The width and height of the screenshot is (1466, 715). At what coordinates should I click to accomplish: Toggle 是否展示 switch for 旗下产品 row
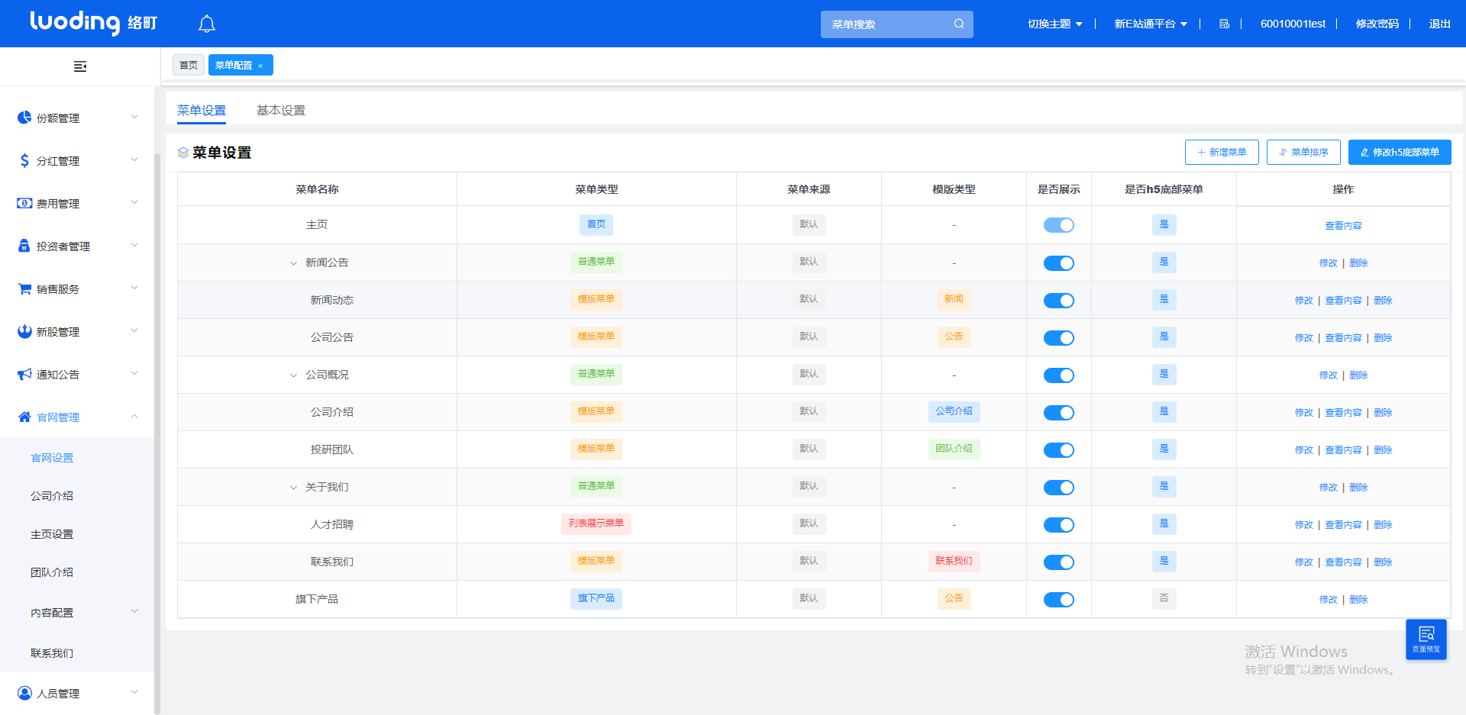click(x=1058, y=599)
